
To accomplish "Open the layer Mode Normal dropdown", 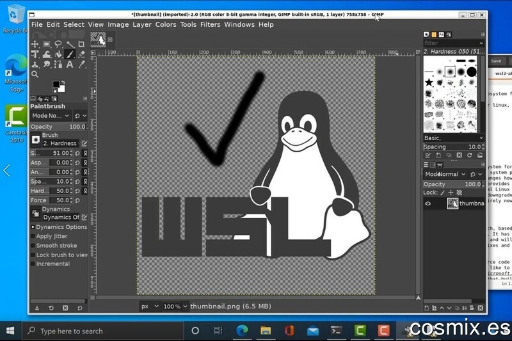I will [445, 174].
